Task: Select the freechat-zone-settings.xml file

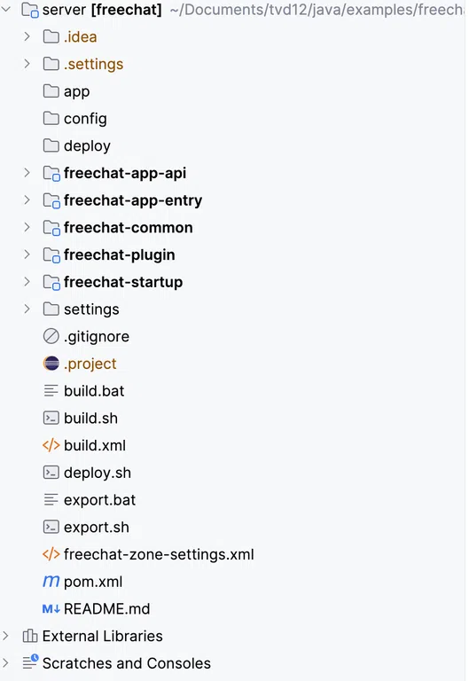Action: (159, 554)
